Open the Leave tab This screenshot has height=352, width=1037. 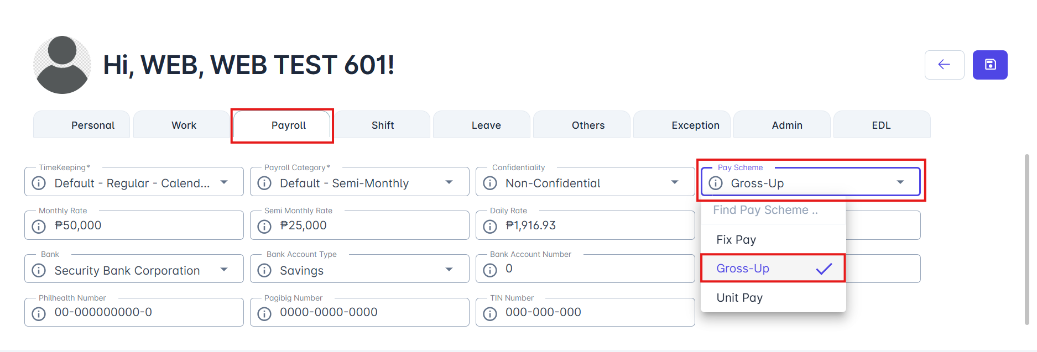[x=486, y=125]
